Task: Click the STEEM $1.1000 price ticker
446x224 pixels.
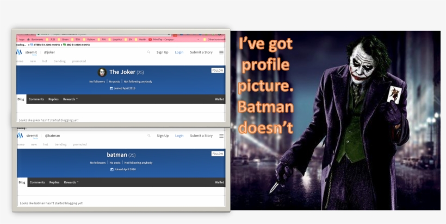Action: 44,45
